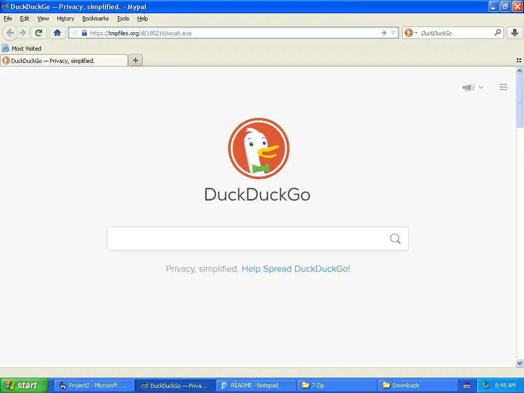Reload the current page
Viewport: 524px width, 393px height.
point(39,33)
